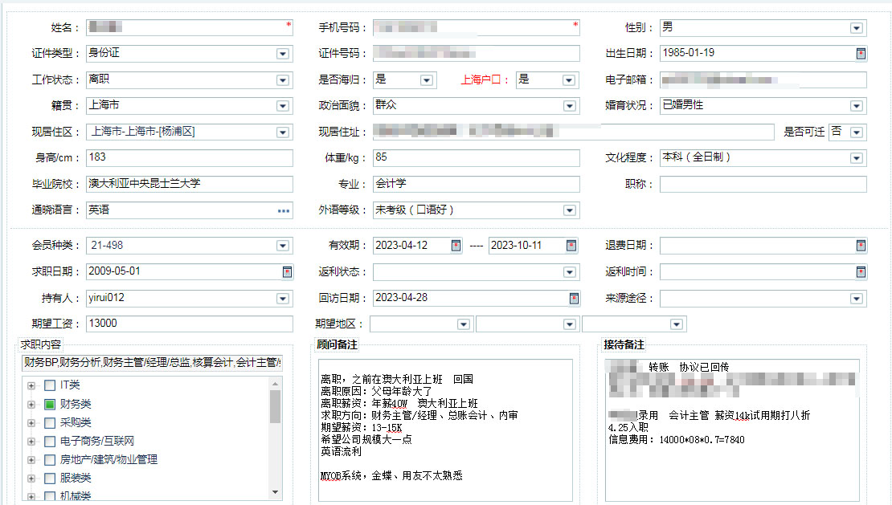Screen dimensions: 892x505
Task: Select the 房地产/建筑/物业管理 tree label
Action: [108, 459]
